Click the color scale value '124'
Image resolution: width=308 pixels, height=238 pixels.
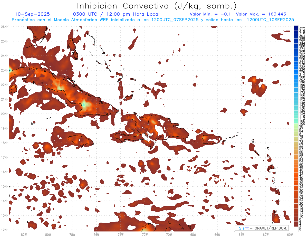pyautogui.click(x=302, y=113)
